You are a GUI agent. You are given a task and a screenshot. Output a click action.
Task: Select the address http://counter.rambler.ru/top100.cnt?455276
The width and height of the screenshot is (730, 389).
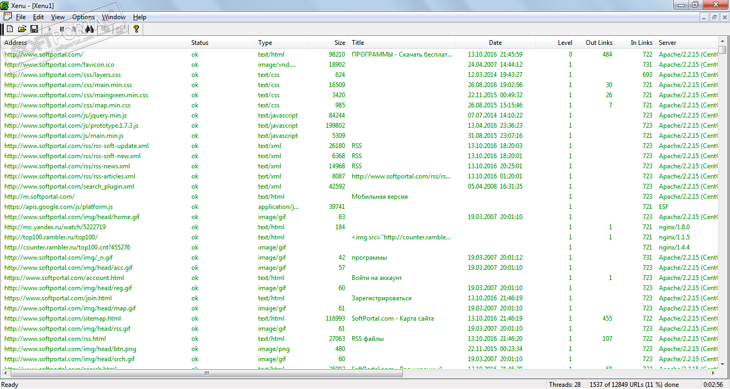tap(67, 247)
